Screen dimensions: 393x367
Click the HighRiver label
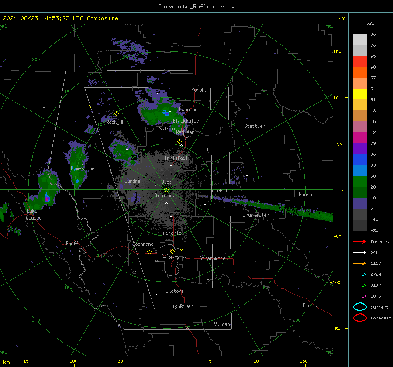click(181, 306)
